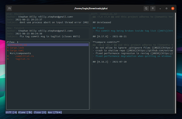
Task: Select CHANGELOG.md in files list
Action: pyautogui.click(x=18, y=45)
